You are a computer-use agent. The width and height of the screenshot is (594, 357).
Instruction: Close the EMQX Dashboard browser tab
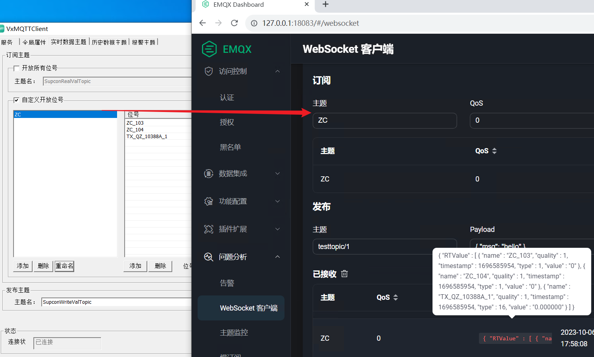307,4
